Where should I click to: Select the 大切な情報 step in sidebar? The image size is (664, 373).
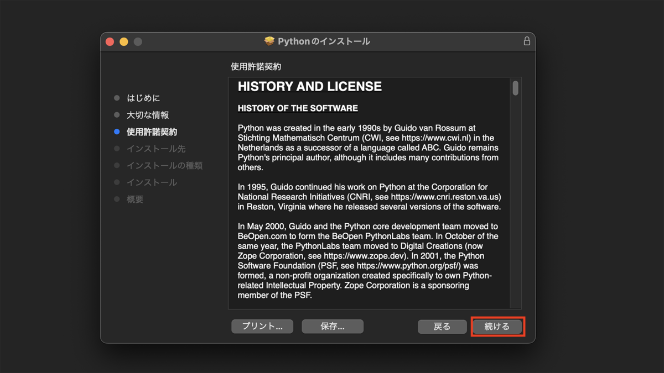click(x=148, y=115)
